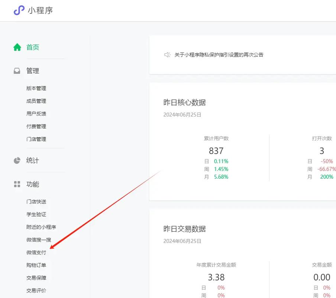Expand the 功能 menu section

point(33,184)
